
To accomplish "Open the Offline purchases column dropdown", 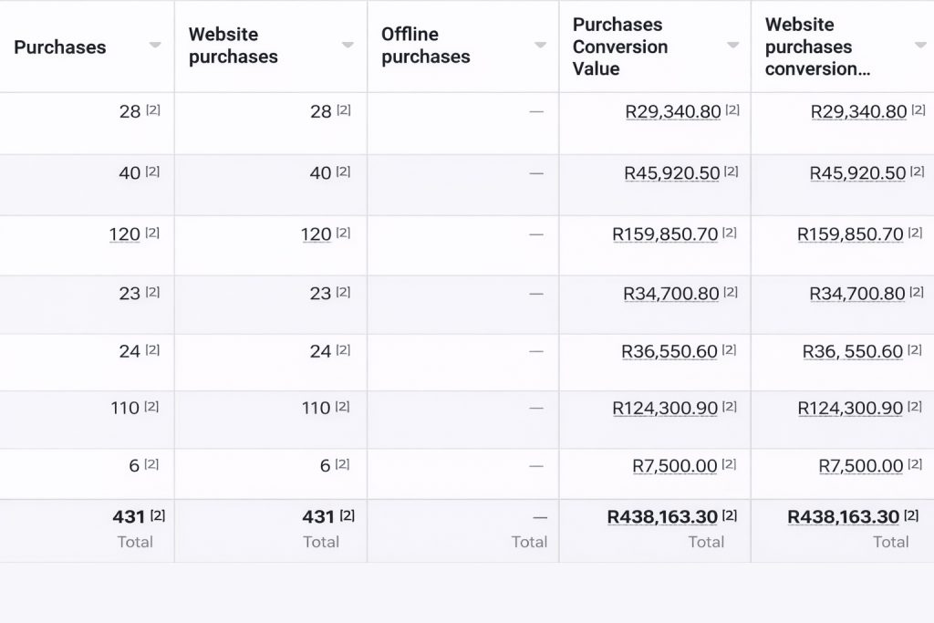I will click(540, 46).
